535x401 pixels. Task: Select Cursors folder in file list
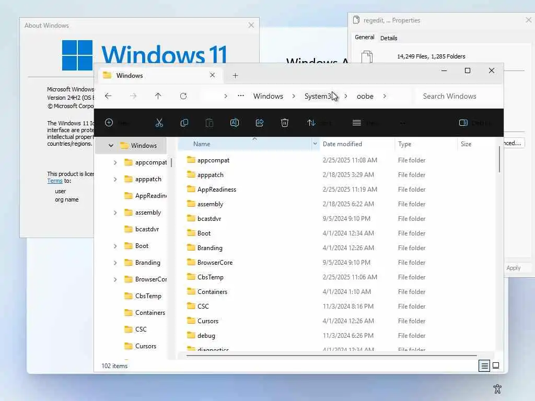pos(207,321)
